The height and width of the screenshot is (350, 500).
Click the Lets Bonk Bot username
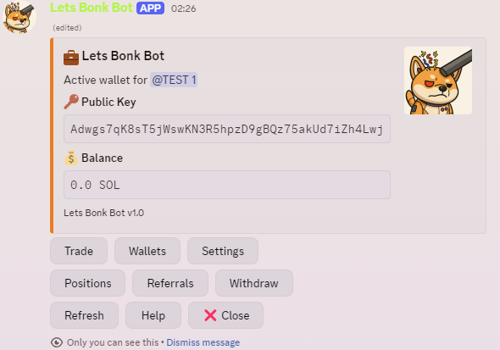pos(92,8)
